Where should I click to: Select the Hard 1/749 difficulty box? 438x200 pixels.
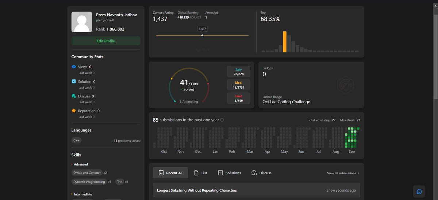[239, 98]
